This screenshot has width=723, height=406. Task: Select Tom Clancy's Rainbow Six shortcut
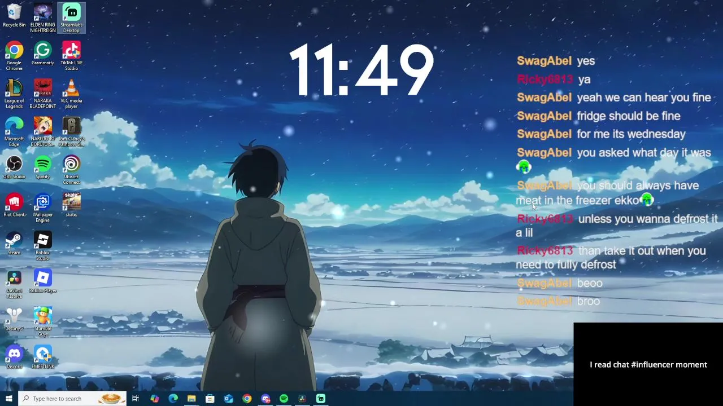(71, 132)
